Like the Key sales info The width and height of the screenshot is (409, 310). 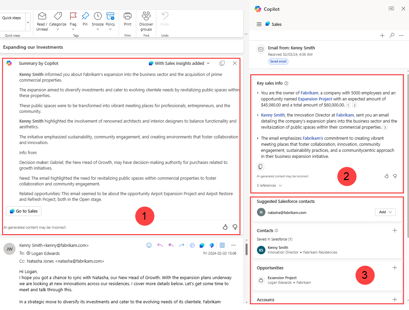tap(386, 176)
